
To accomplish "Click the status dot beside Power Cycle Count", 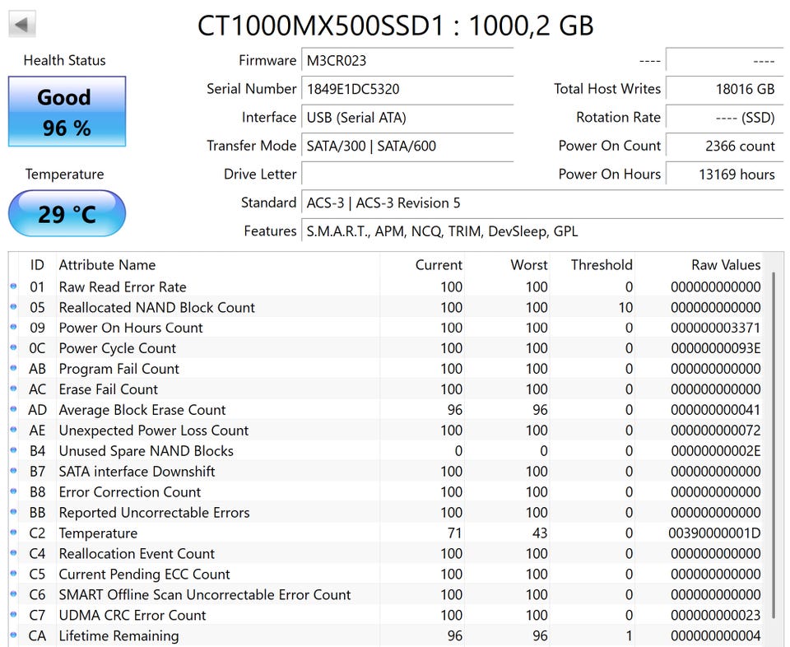I will pos(13,348).
